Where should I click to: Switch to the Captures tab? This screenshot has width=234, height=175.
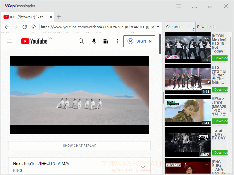tap(180, 27)
